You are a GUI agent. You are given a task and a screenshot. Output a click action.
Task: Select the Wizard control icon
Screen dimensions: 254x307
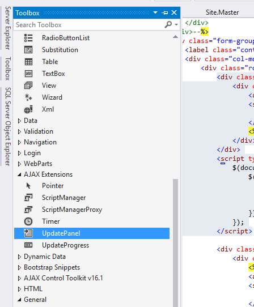(x=28, y=97)
